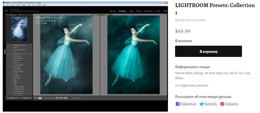This screenshot has width=260, height=113.
Task: Click preset icon beside Grunge
Action: pyautogui.click(x=11, y=74)
